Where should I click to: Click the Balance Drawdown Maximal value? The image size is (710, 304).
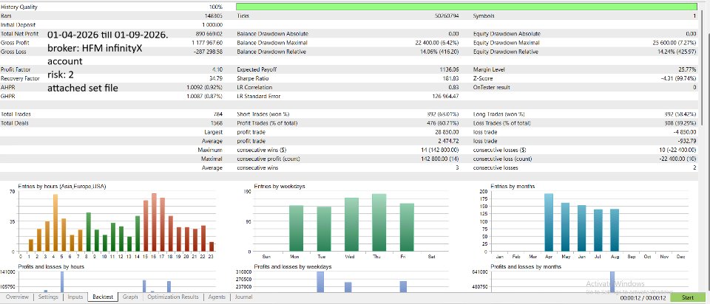coord(437,43)
